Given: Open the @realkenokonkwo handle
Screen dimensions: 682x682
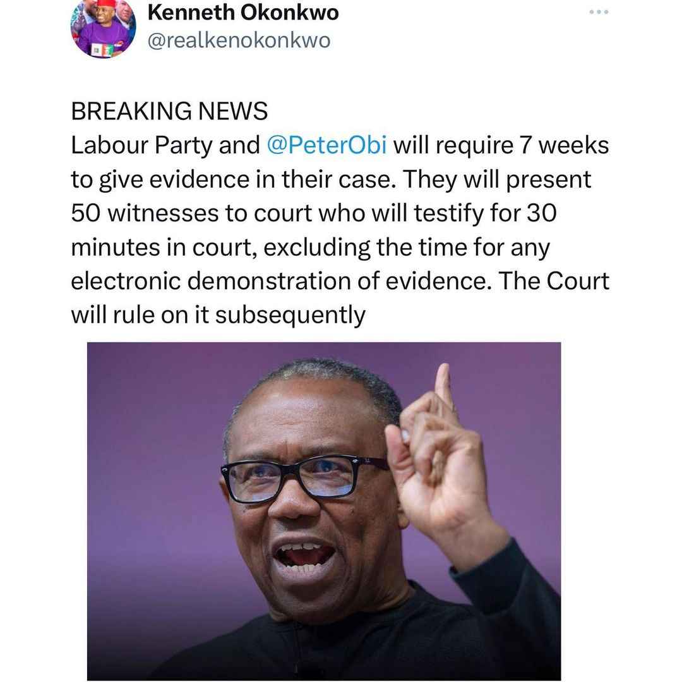Looking at the screenshot, I should pos(239,40).
